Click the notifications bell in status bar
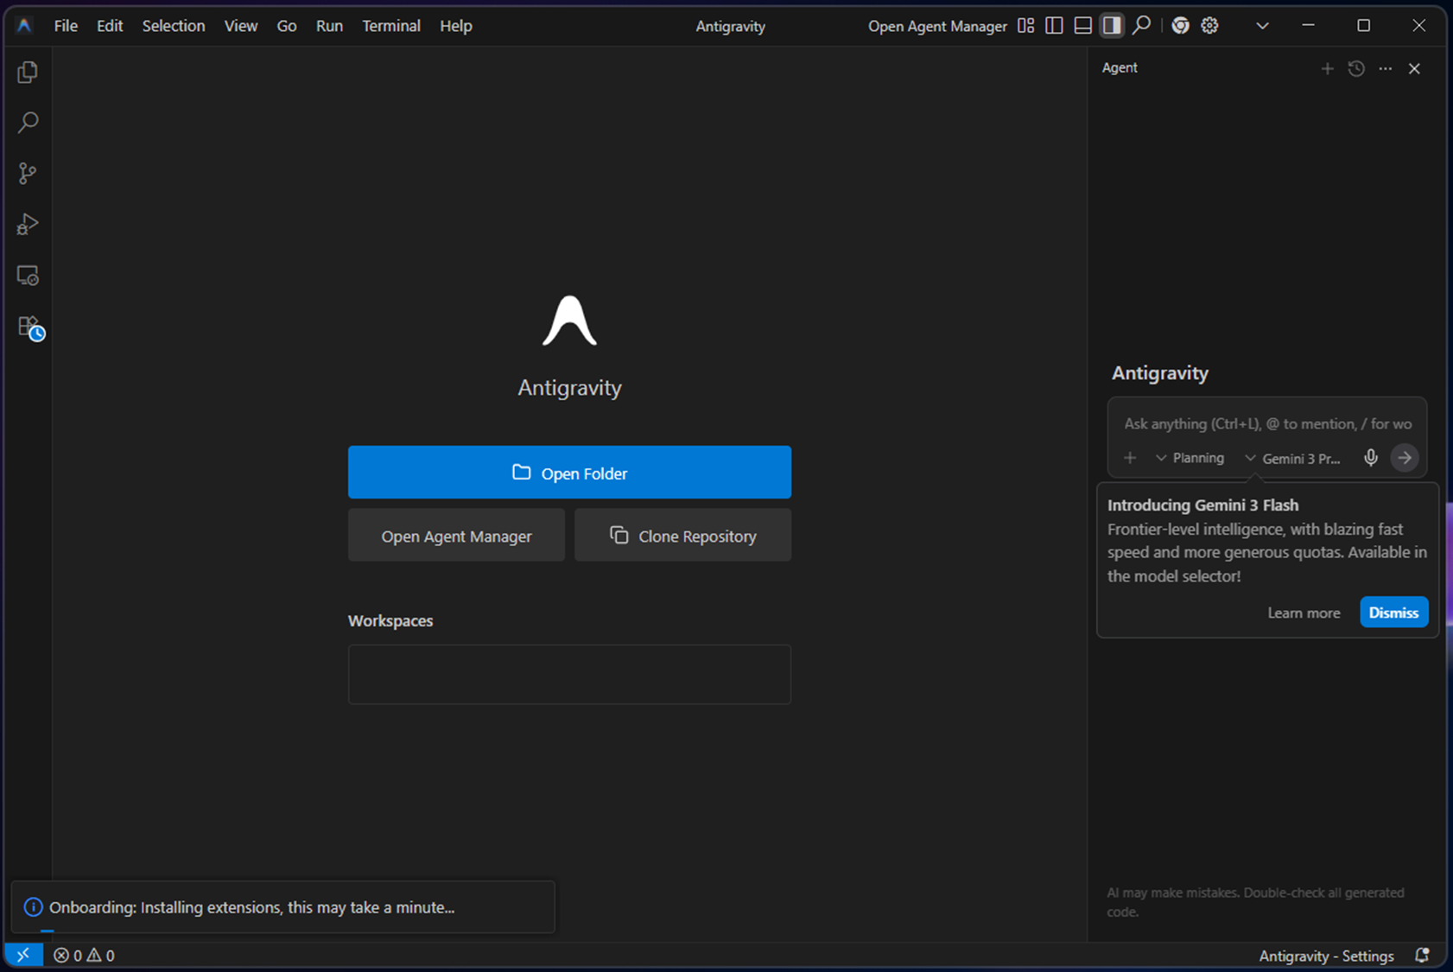 pos(1422,956)
